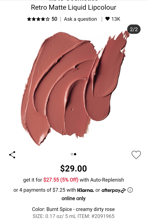
Task: Tap the filled heart 13K loves icon
Action: (108, 19)
